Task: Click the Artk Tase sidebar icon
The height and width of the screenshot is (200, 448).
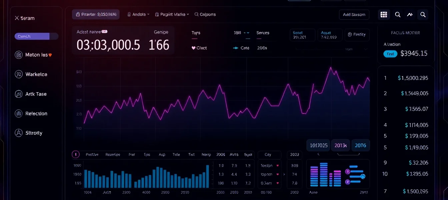Action: pos(19,94)
